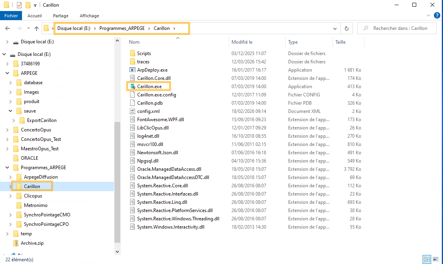Open Clicopus folder in the navigation tree
Screen dimensions: 443x264
[x=33, y=196]
